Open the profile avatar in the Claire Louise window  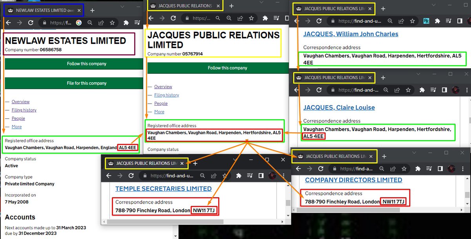(455, 90)
